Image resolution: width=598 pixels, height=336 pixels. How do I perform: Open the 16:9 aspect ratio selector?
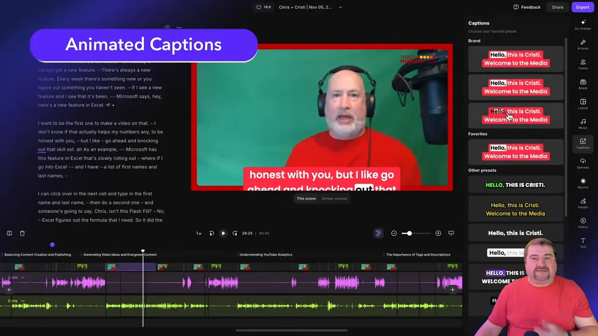264,7
